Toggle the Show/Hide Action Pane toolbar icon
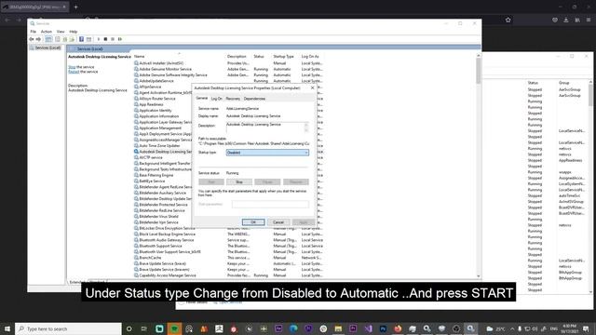The height and width of the screenshot is (335, 596). pyautogui.click(x=88, y=39)
